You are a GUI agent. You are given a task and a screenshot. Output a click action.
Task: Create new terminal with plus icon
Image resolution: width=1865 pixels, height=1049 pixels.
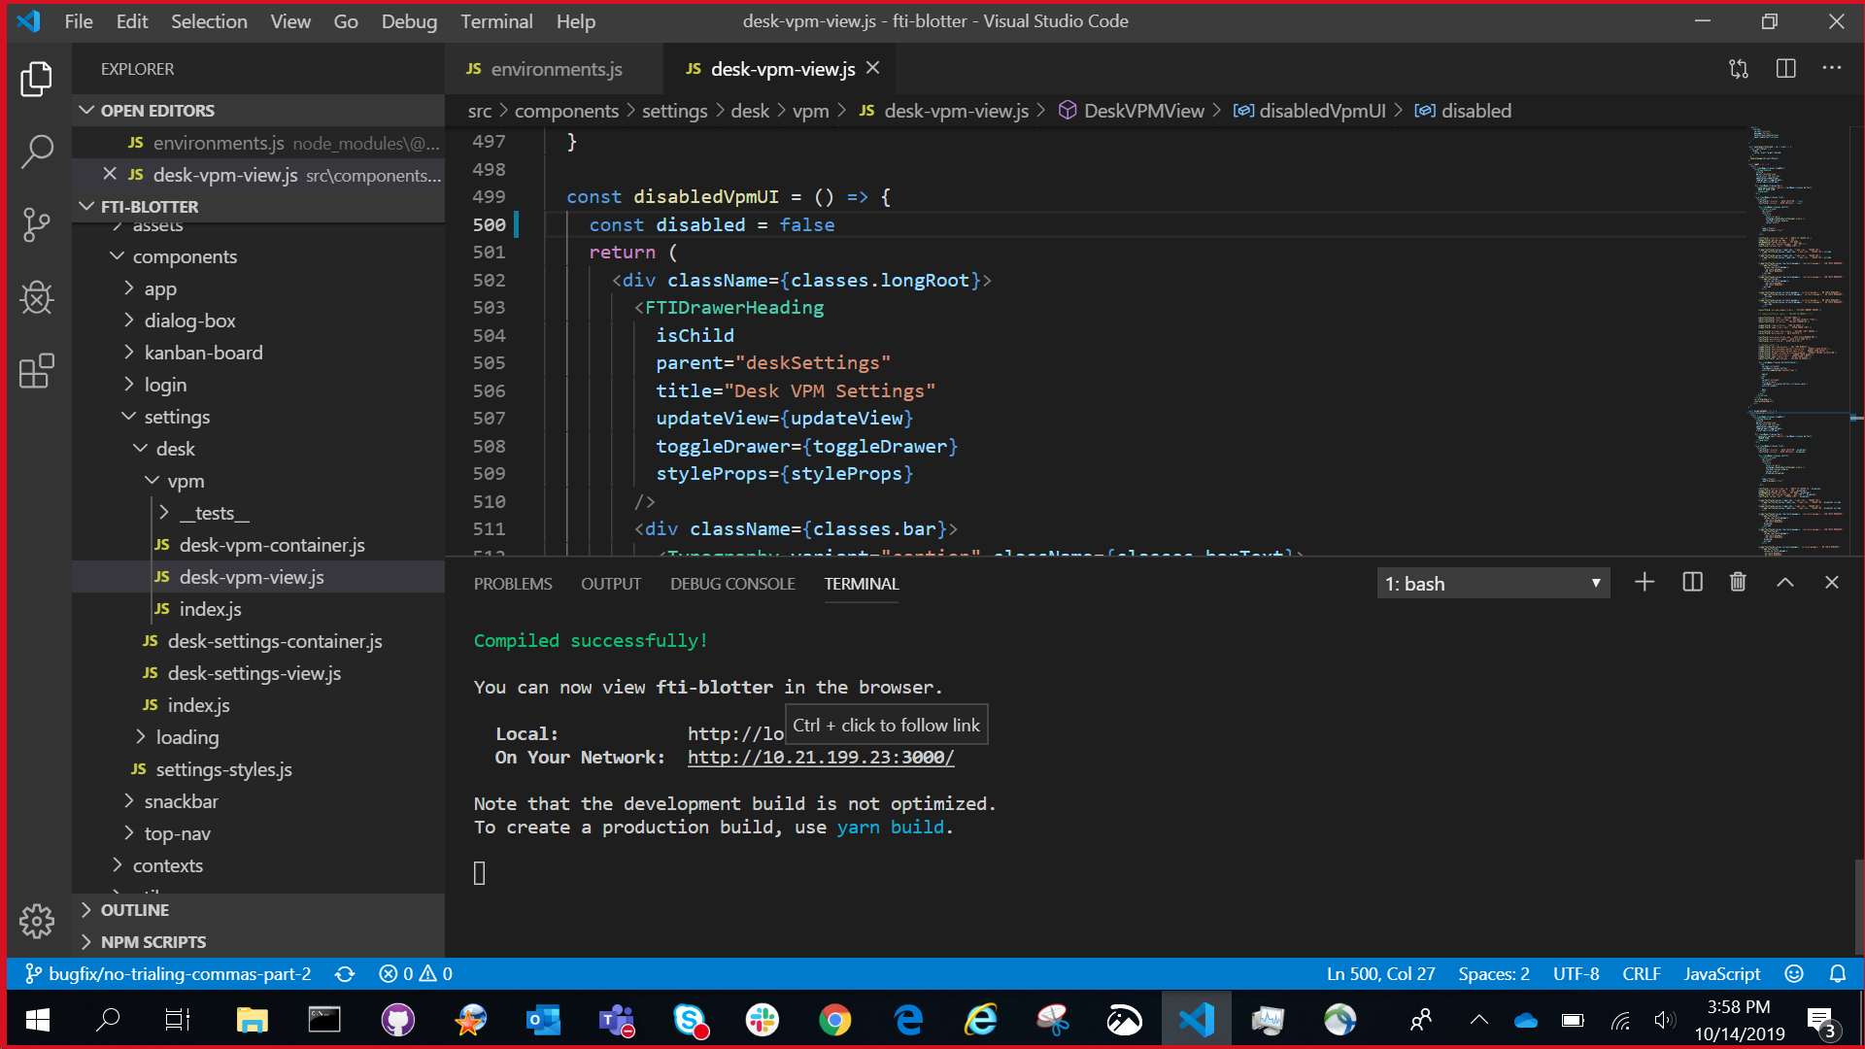1644,582
